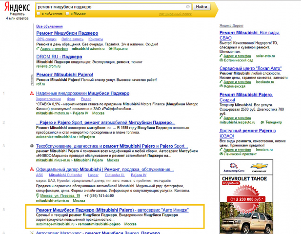Screen dimensions: 301x234
Task: Click the metro icon beside Марьино
Action: click(x=110, y=49)
